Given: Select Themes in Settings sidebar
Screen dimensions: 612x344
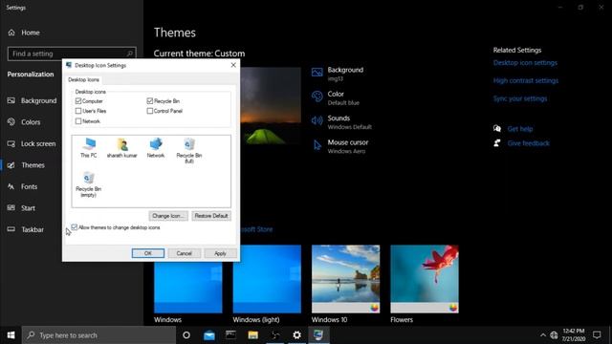Looking at the screenshot, I should pos(32,165).
